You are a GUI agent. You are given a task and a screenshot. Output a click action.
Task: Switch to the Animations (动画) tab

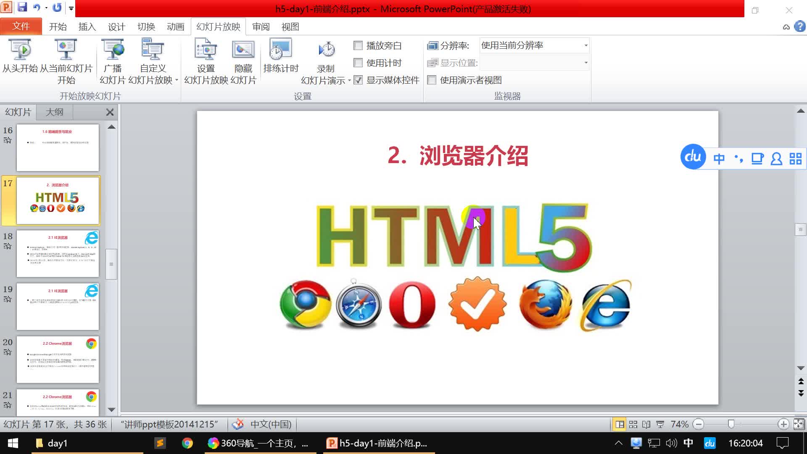click(175, 26)
